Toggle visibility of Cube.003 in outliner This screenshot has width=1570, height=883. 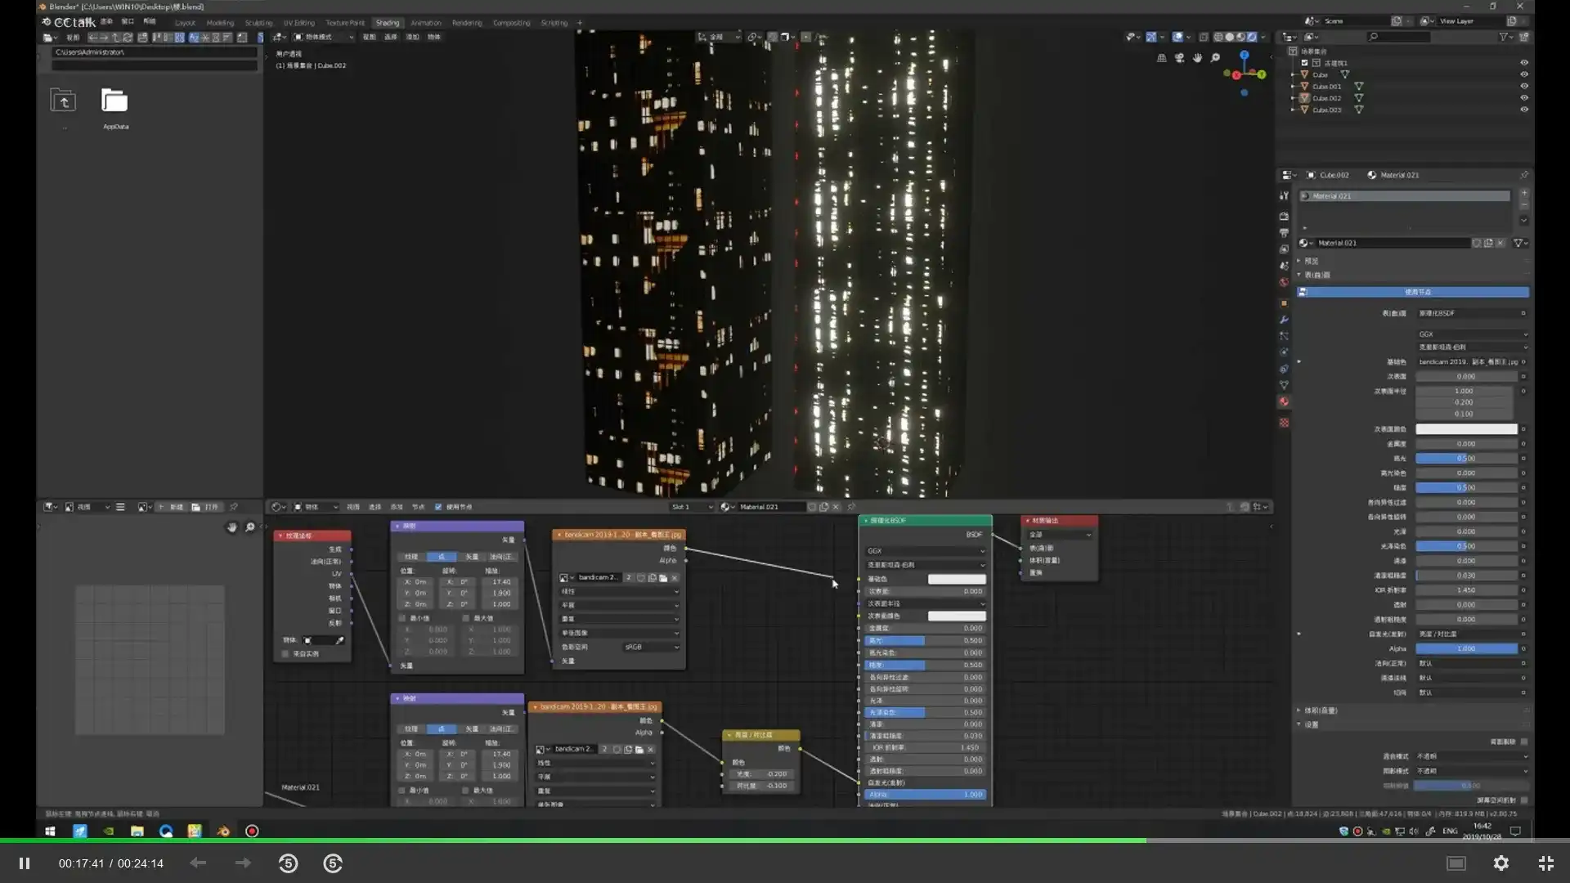(x=1524, y=110)
